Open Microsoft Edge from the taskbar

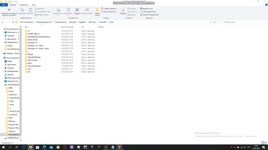(x=44, y=147)
